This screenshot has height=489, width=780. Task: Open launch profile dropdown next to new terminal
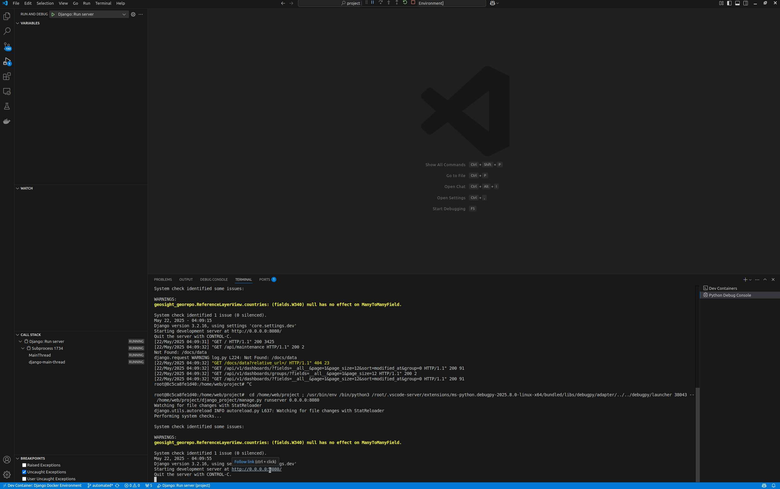[x=750, y=280]
